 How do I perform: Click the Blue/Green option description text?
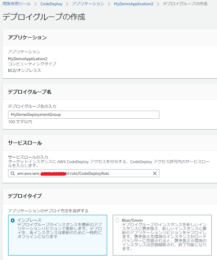tap(164, 237)
